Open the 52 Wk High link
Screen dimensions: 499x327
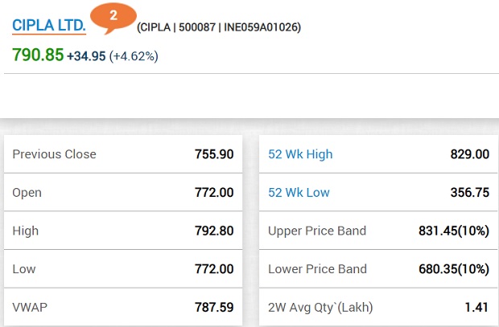[300, 154]
